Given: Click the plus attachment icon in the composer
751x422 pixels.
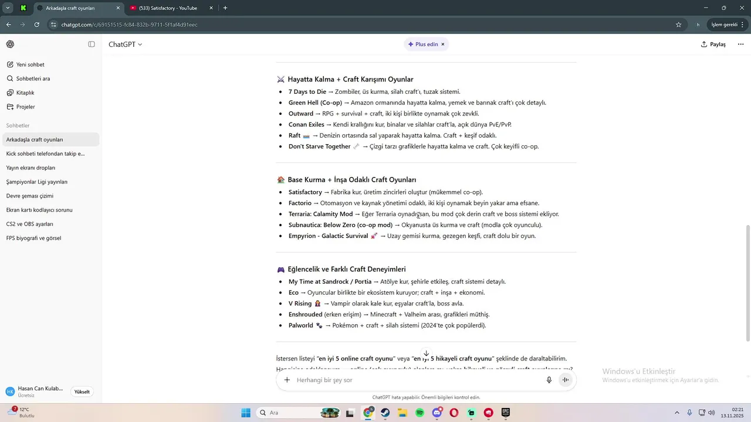Looking at the screenshot, I should (x=287, y=380).
